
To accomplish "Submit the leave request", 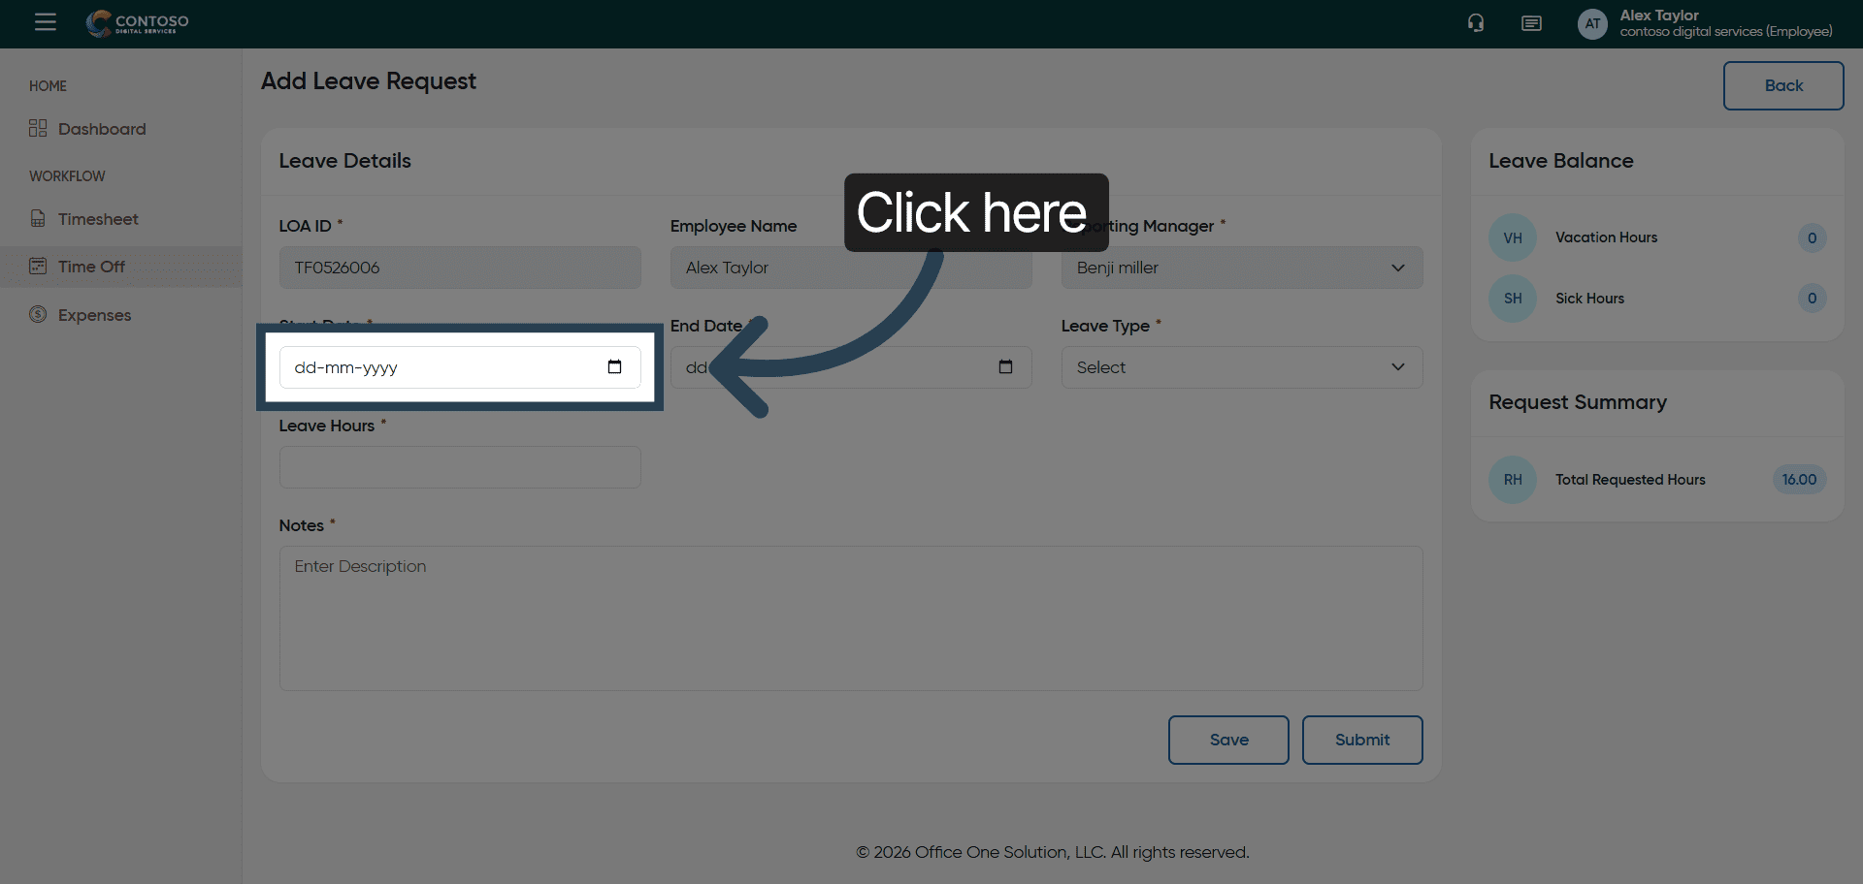I will (1361, 740).
